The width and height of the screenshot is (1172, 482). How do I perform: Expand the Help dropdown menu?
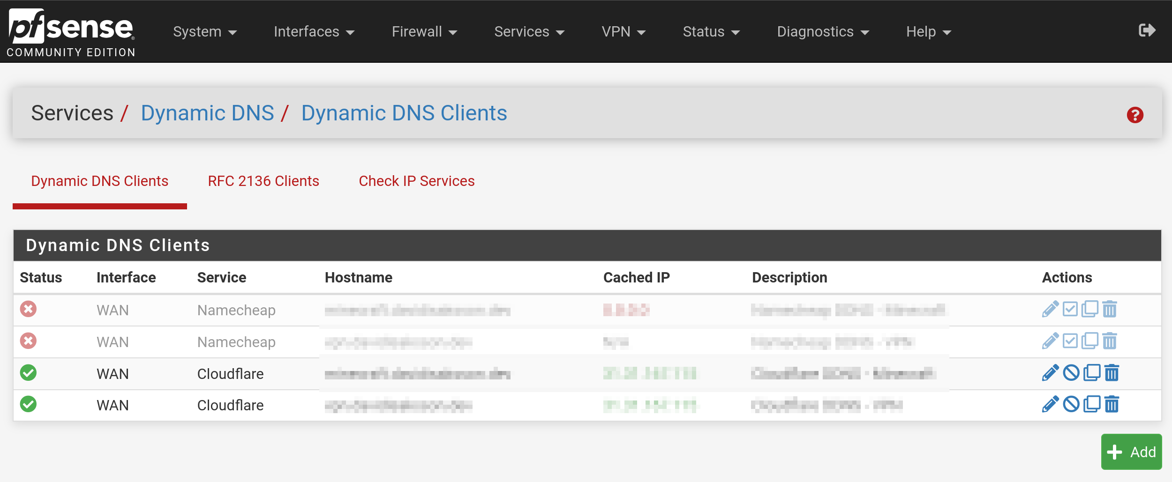coord(928,32)
